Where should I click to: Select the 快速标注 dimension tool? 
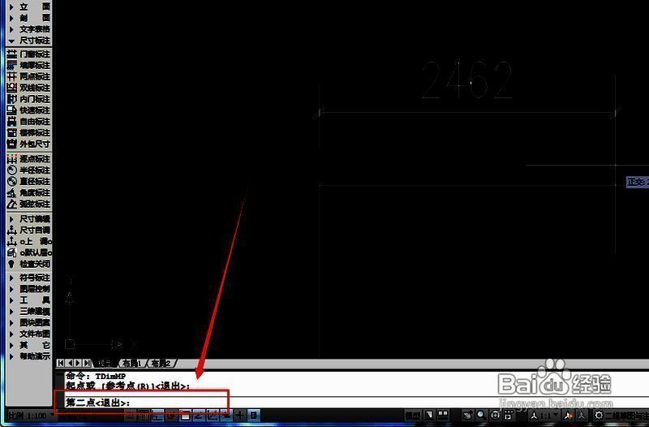pyautogui.click(x=28, y=110)
